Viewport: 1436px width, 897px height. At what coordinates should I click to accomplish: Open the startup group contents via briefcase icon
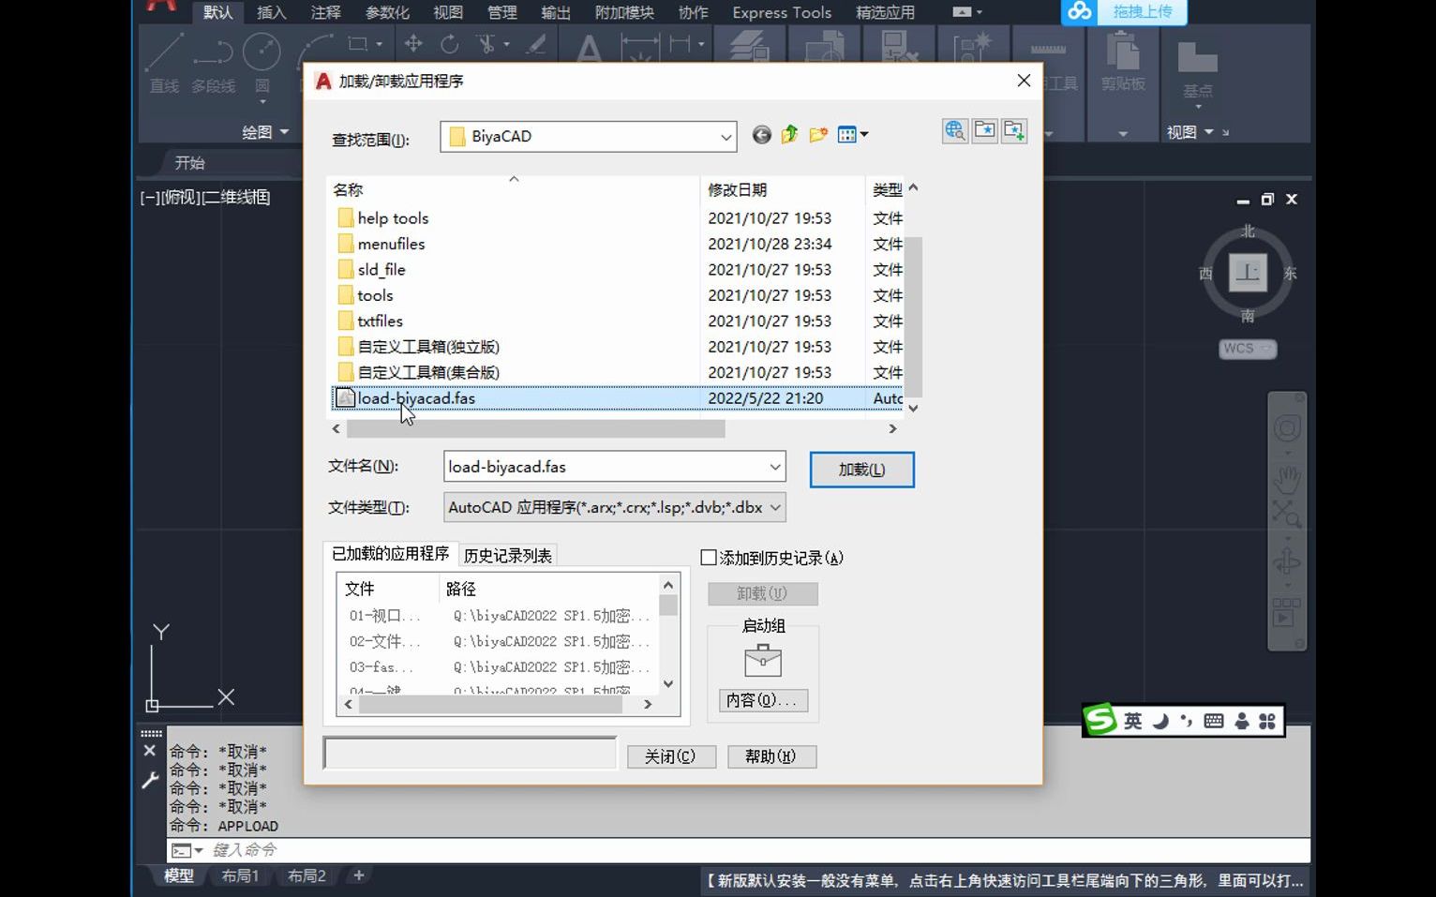[x=762, y=661]
